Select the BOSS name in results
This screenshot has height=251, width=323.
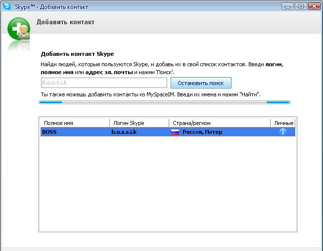pyautogui.click(x=49, y=132)
